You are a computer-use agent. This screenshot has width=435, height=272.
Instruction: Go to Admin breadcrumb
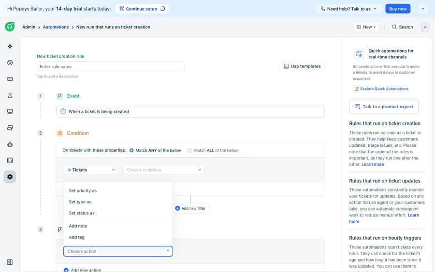(29, 27)
